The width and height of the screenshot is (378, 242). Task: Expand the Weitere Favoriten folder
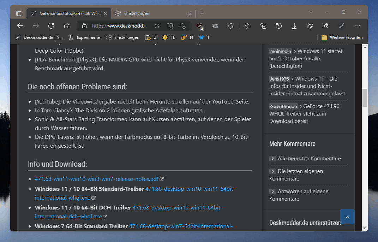point(342,37)
